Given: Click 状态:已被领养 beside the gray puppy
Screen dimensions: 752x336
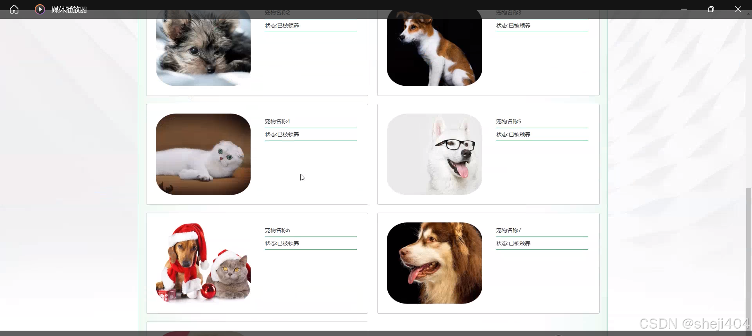Looking at the screenshot, I should click(282, 25).
